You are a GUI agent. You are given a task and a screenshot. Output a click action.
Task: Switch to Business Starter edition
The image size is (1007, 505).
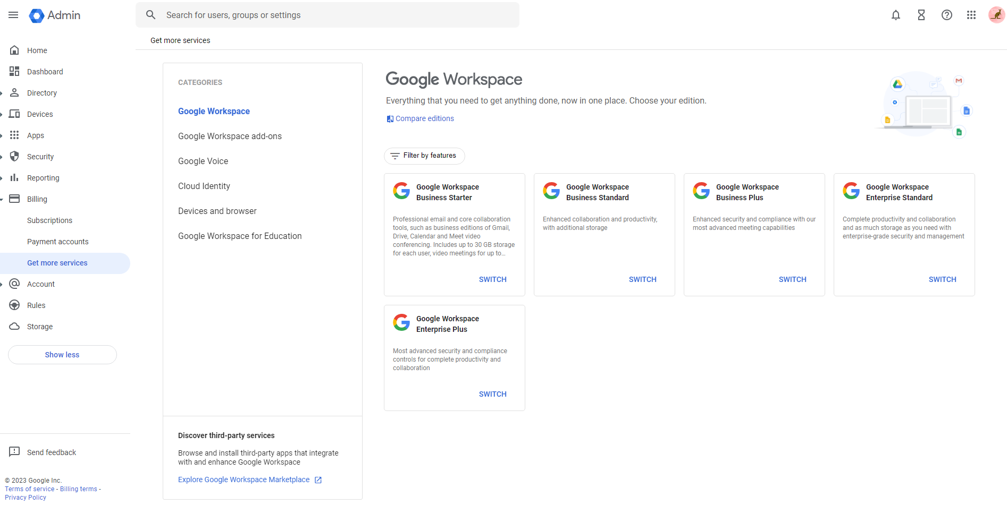(x=492, y=279)
